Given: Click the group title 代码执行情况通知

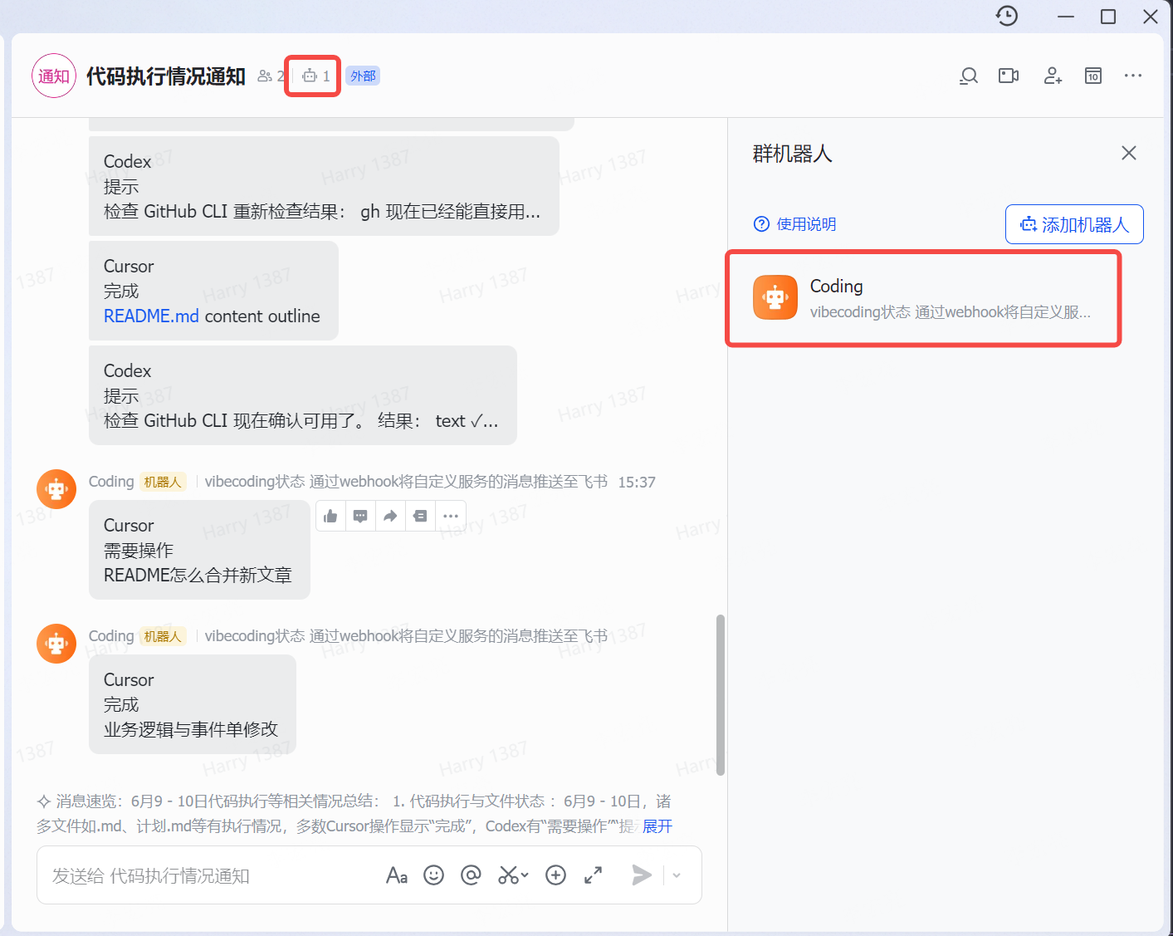Looking at the screenshot, I should coord(166,76).
